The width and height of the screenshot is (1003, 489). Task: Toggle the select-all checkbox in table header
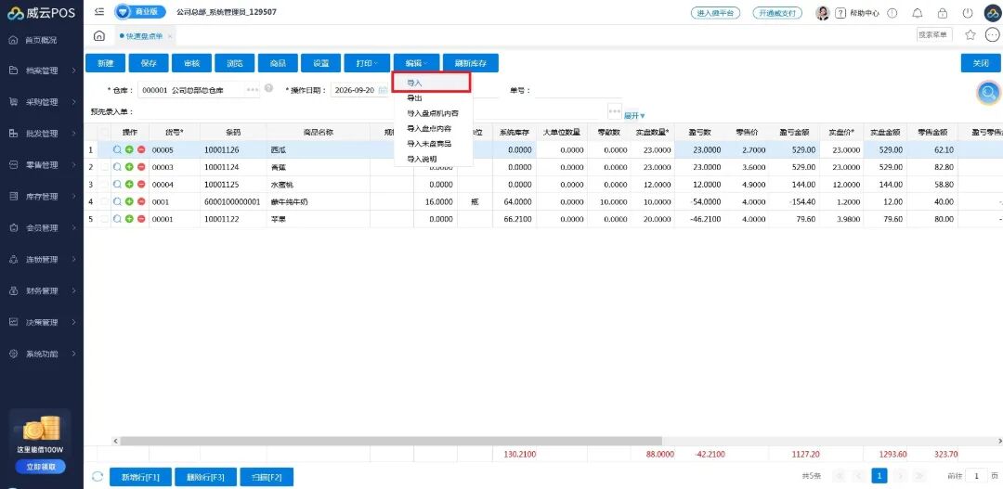(105, 133)
